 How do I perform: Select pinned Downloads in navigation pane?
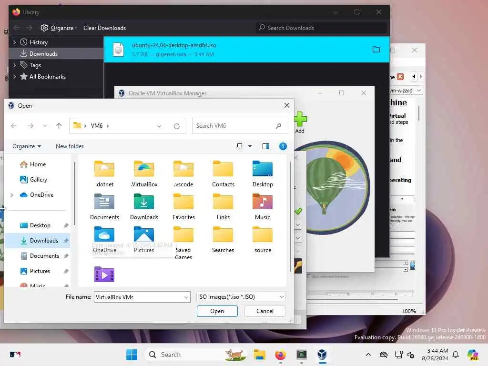click(37, 241)
